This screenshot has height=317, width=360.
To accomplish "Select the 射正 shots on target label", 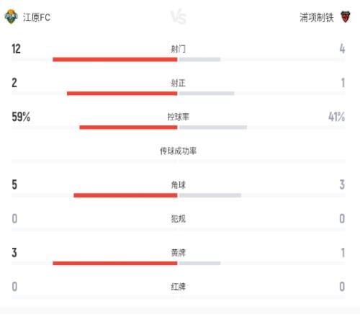I will 178,83.
